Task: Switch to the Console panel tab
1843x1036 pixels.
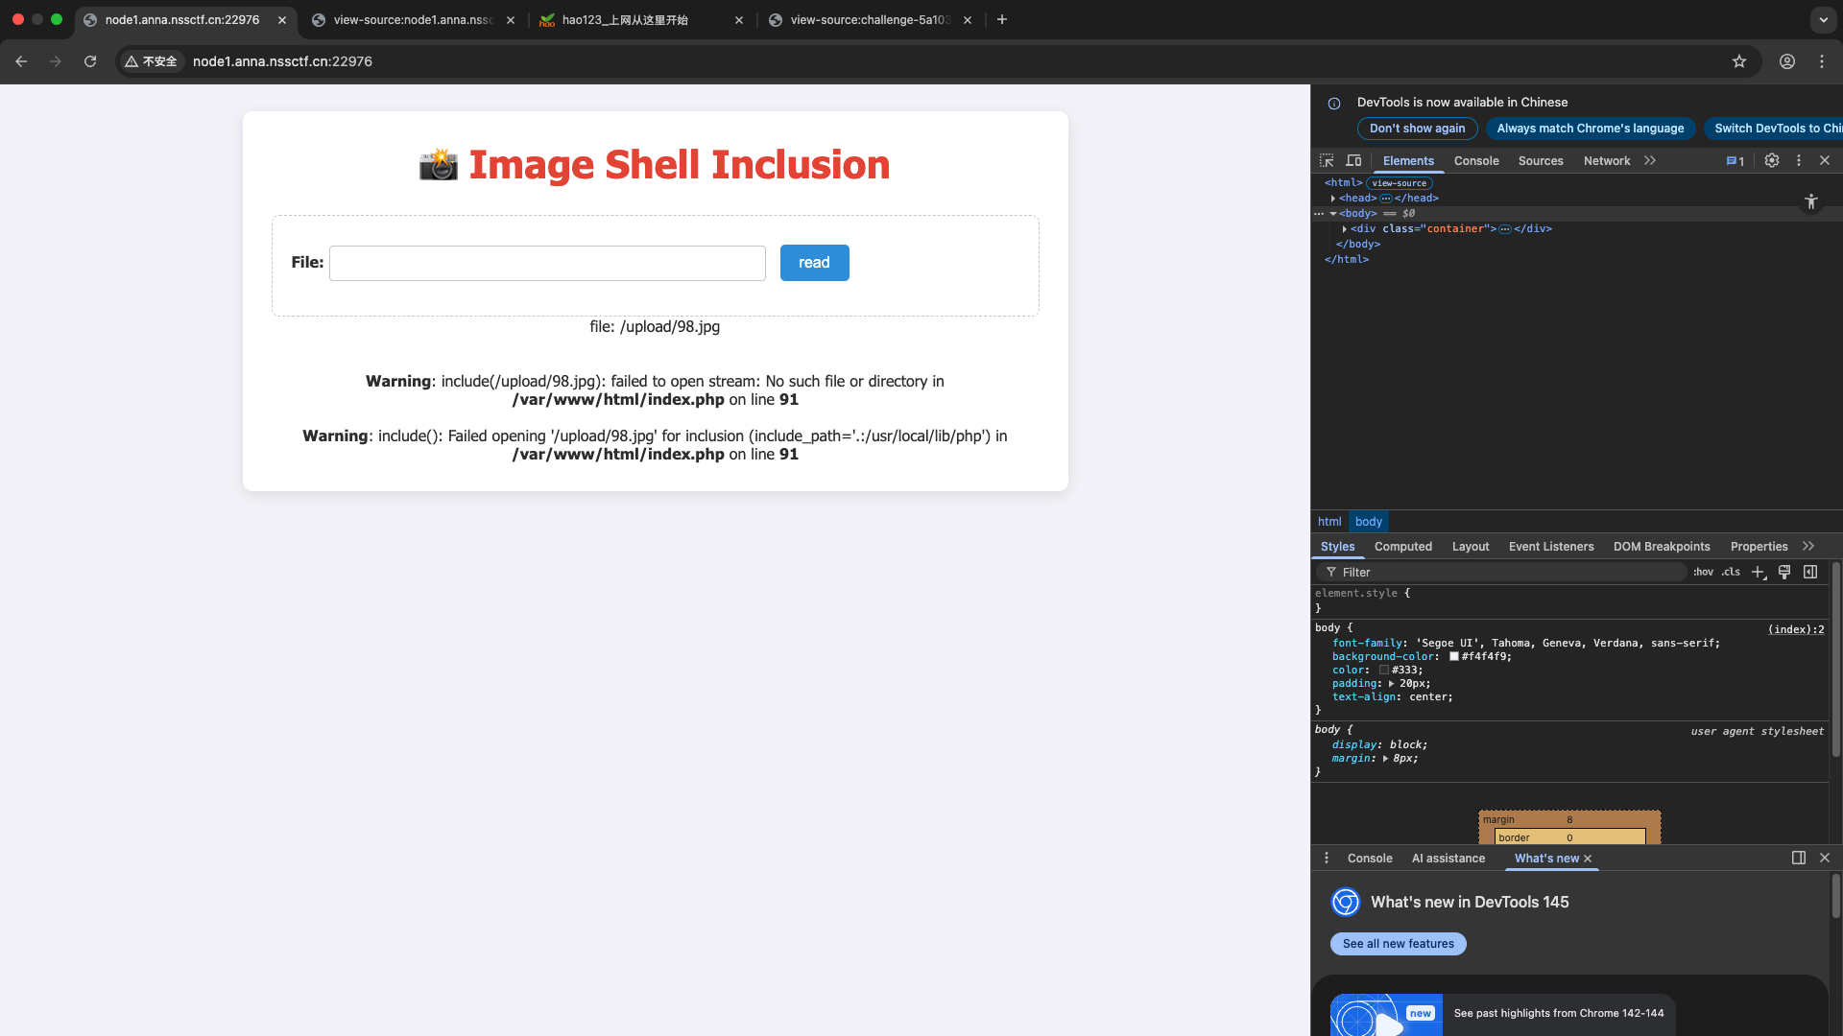Action: 1476,161
